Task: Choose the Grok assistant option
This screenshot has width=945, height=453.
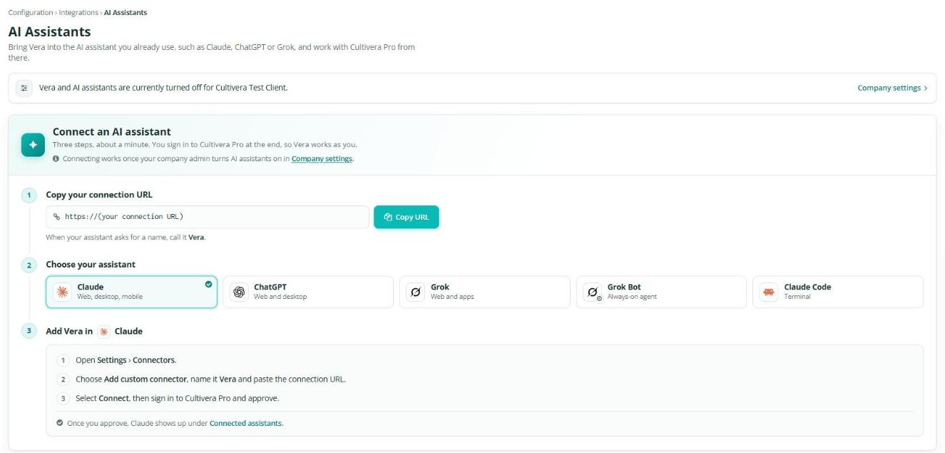Action: point(485,292)
